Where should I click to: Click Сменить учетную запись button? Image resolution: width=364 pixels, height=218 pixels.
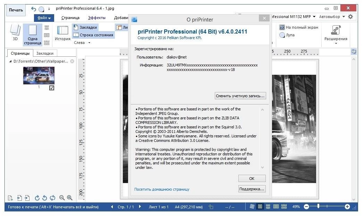point(240,96)
